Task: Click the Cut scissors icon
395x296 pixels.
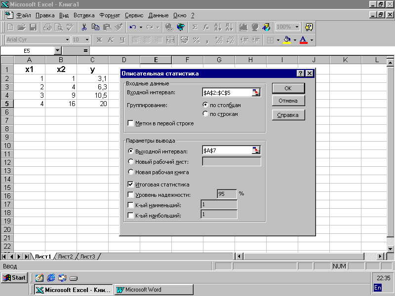Action: (x=84, y=27)
